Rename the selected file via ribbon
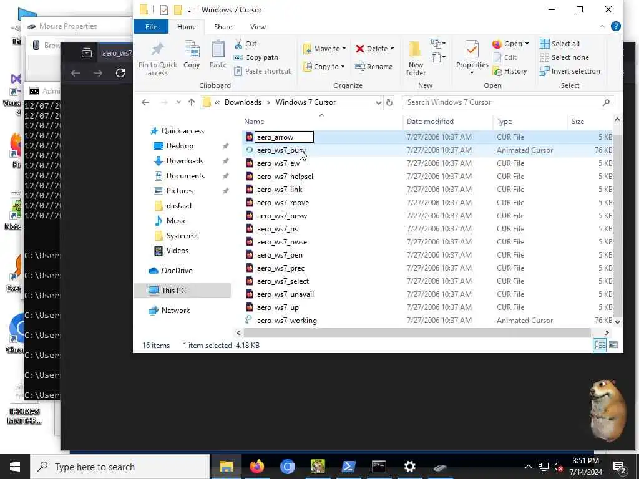The width and height of the screenshot is (639, 479). (x=374, y=67)
